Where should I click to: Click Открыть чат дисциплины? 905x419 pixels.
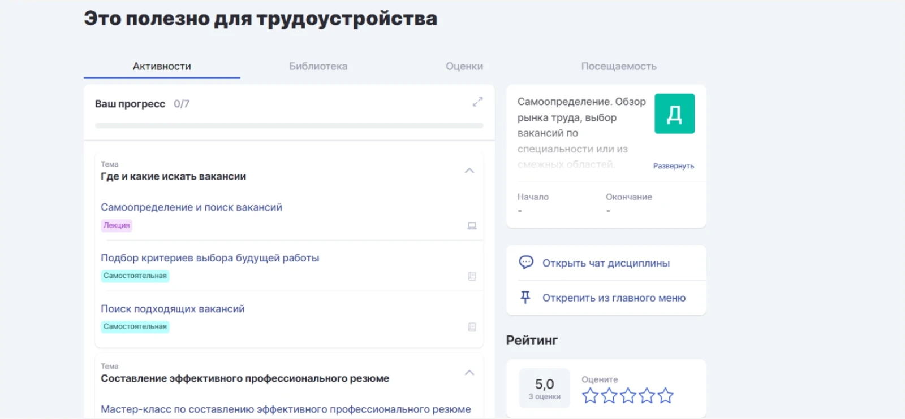coord(606,263)
